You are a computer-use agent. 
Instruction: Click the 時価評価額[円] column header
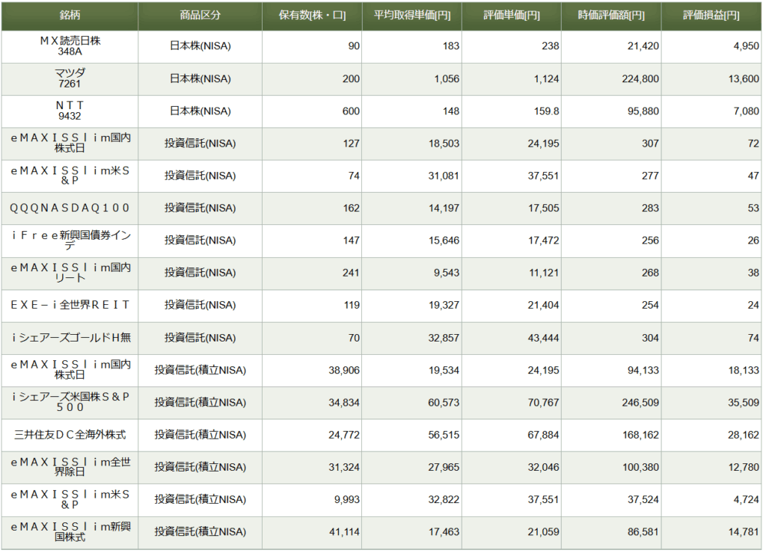coord(611,16)
